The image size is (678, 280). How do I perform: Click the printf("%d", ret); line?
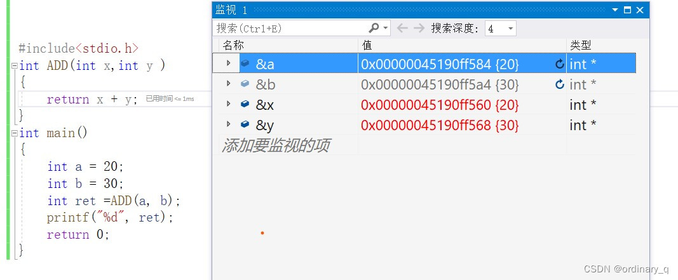(x=111, y=217)
